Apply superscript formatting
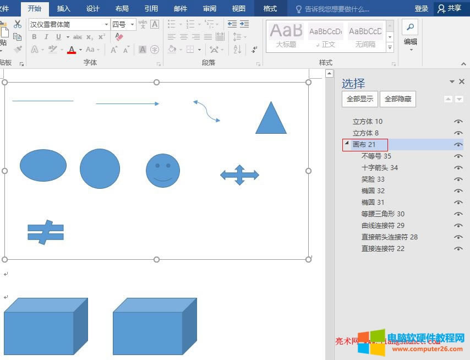Viewport: 470px width, 360px height. coord(102,37)
